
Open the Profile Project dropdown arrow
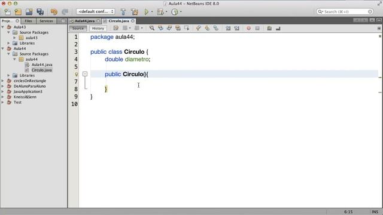[181, 12]
